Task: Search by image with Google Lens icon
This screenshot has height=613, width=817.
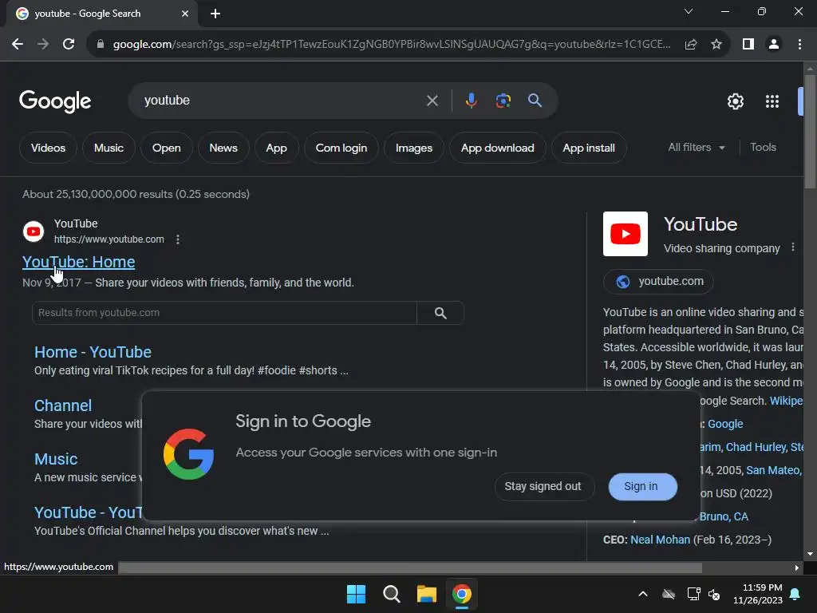Action: [x=503, y=101]
